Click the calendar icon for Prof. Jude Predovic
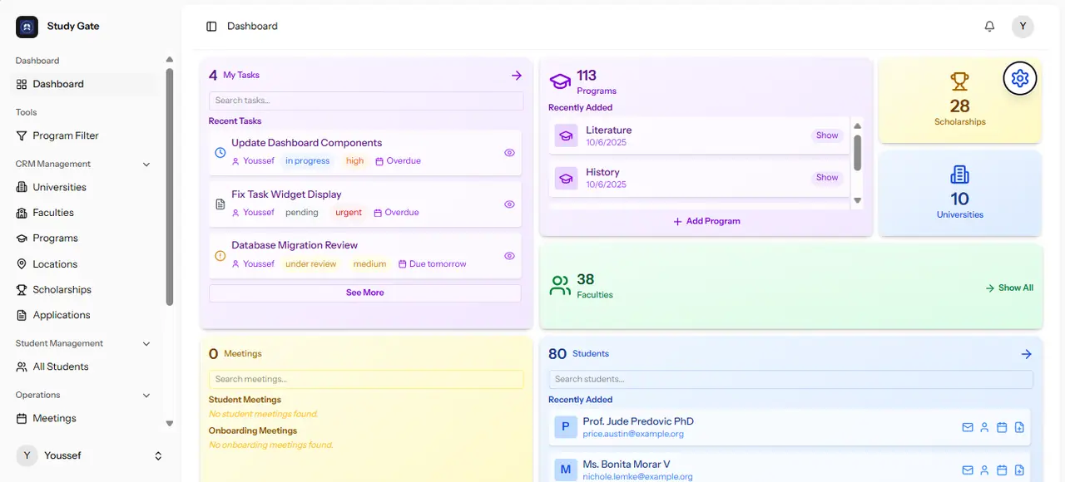The height and width of the screenshot is (482, 1065). pos(1002,427)
